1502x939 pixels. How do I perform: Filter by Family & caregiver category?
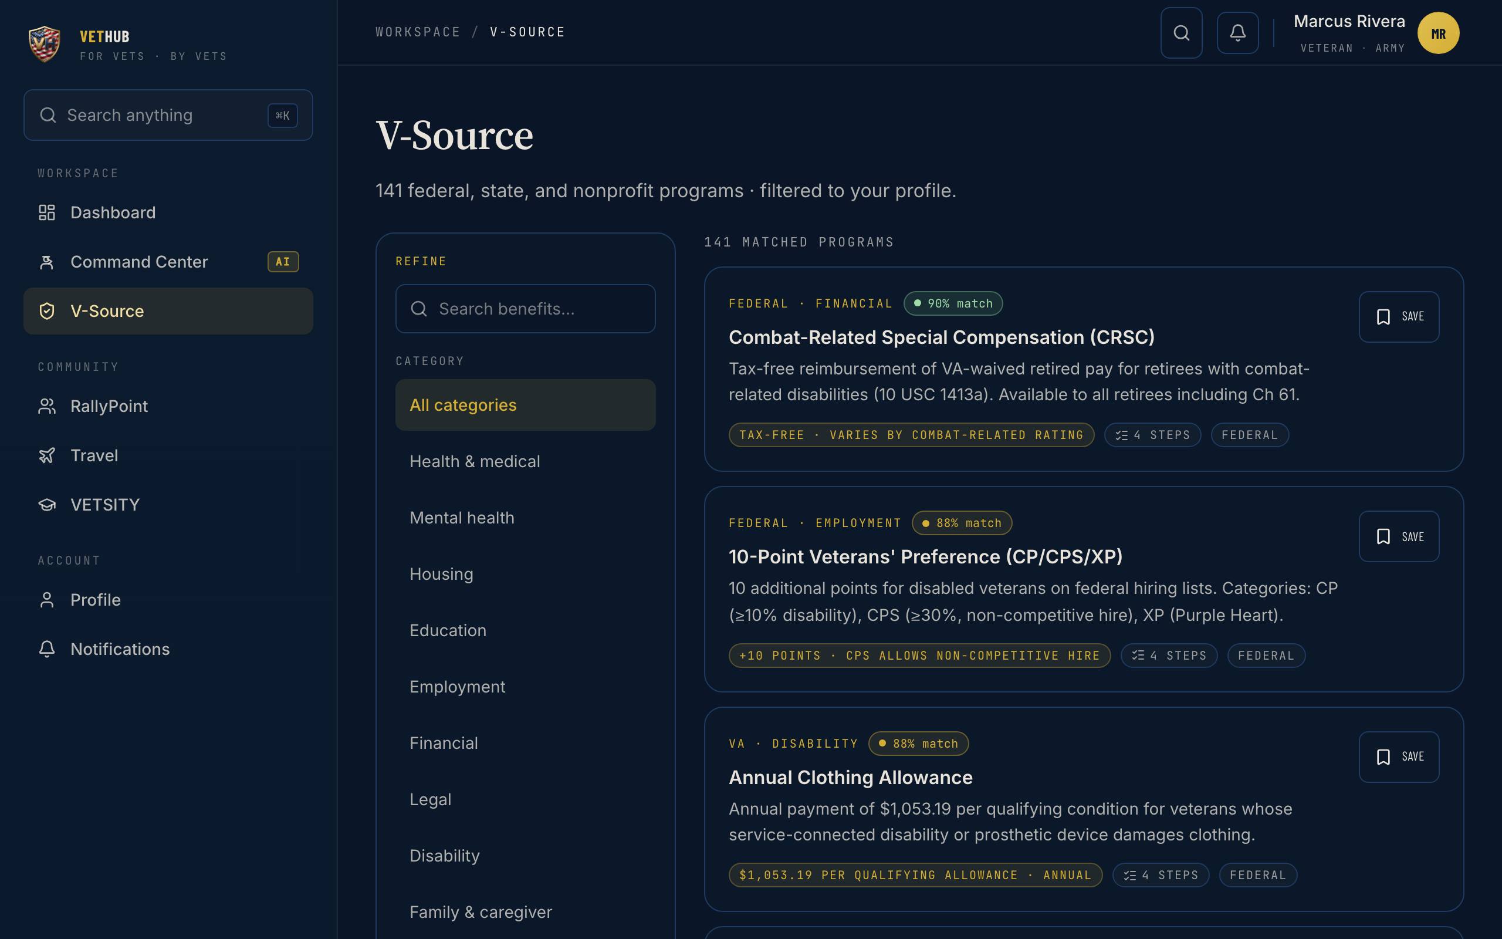click(526, 912)
